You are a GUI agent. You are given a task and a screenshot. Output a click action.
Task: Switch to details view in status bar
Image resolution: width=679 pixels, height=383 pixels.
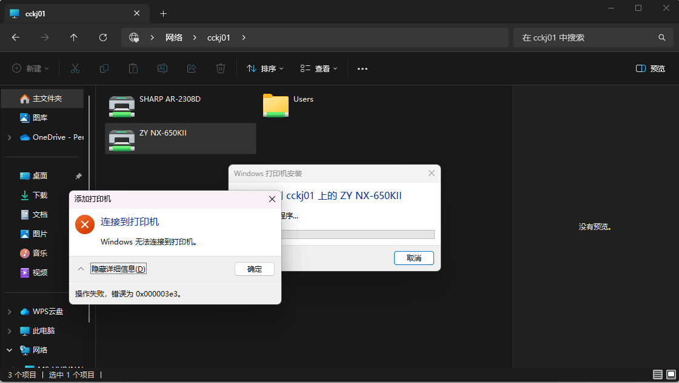[658, 375]
